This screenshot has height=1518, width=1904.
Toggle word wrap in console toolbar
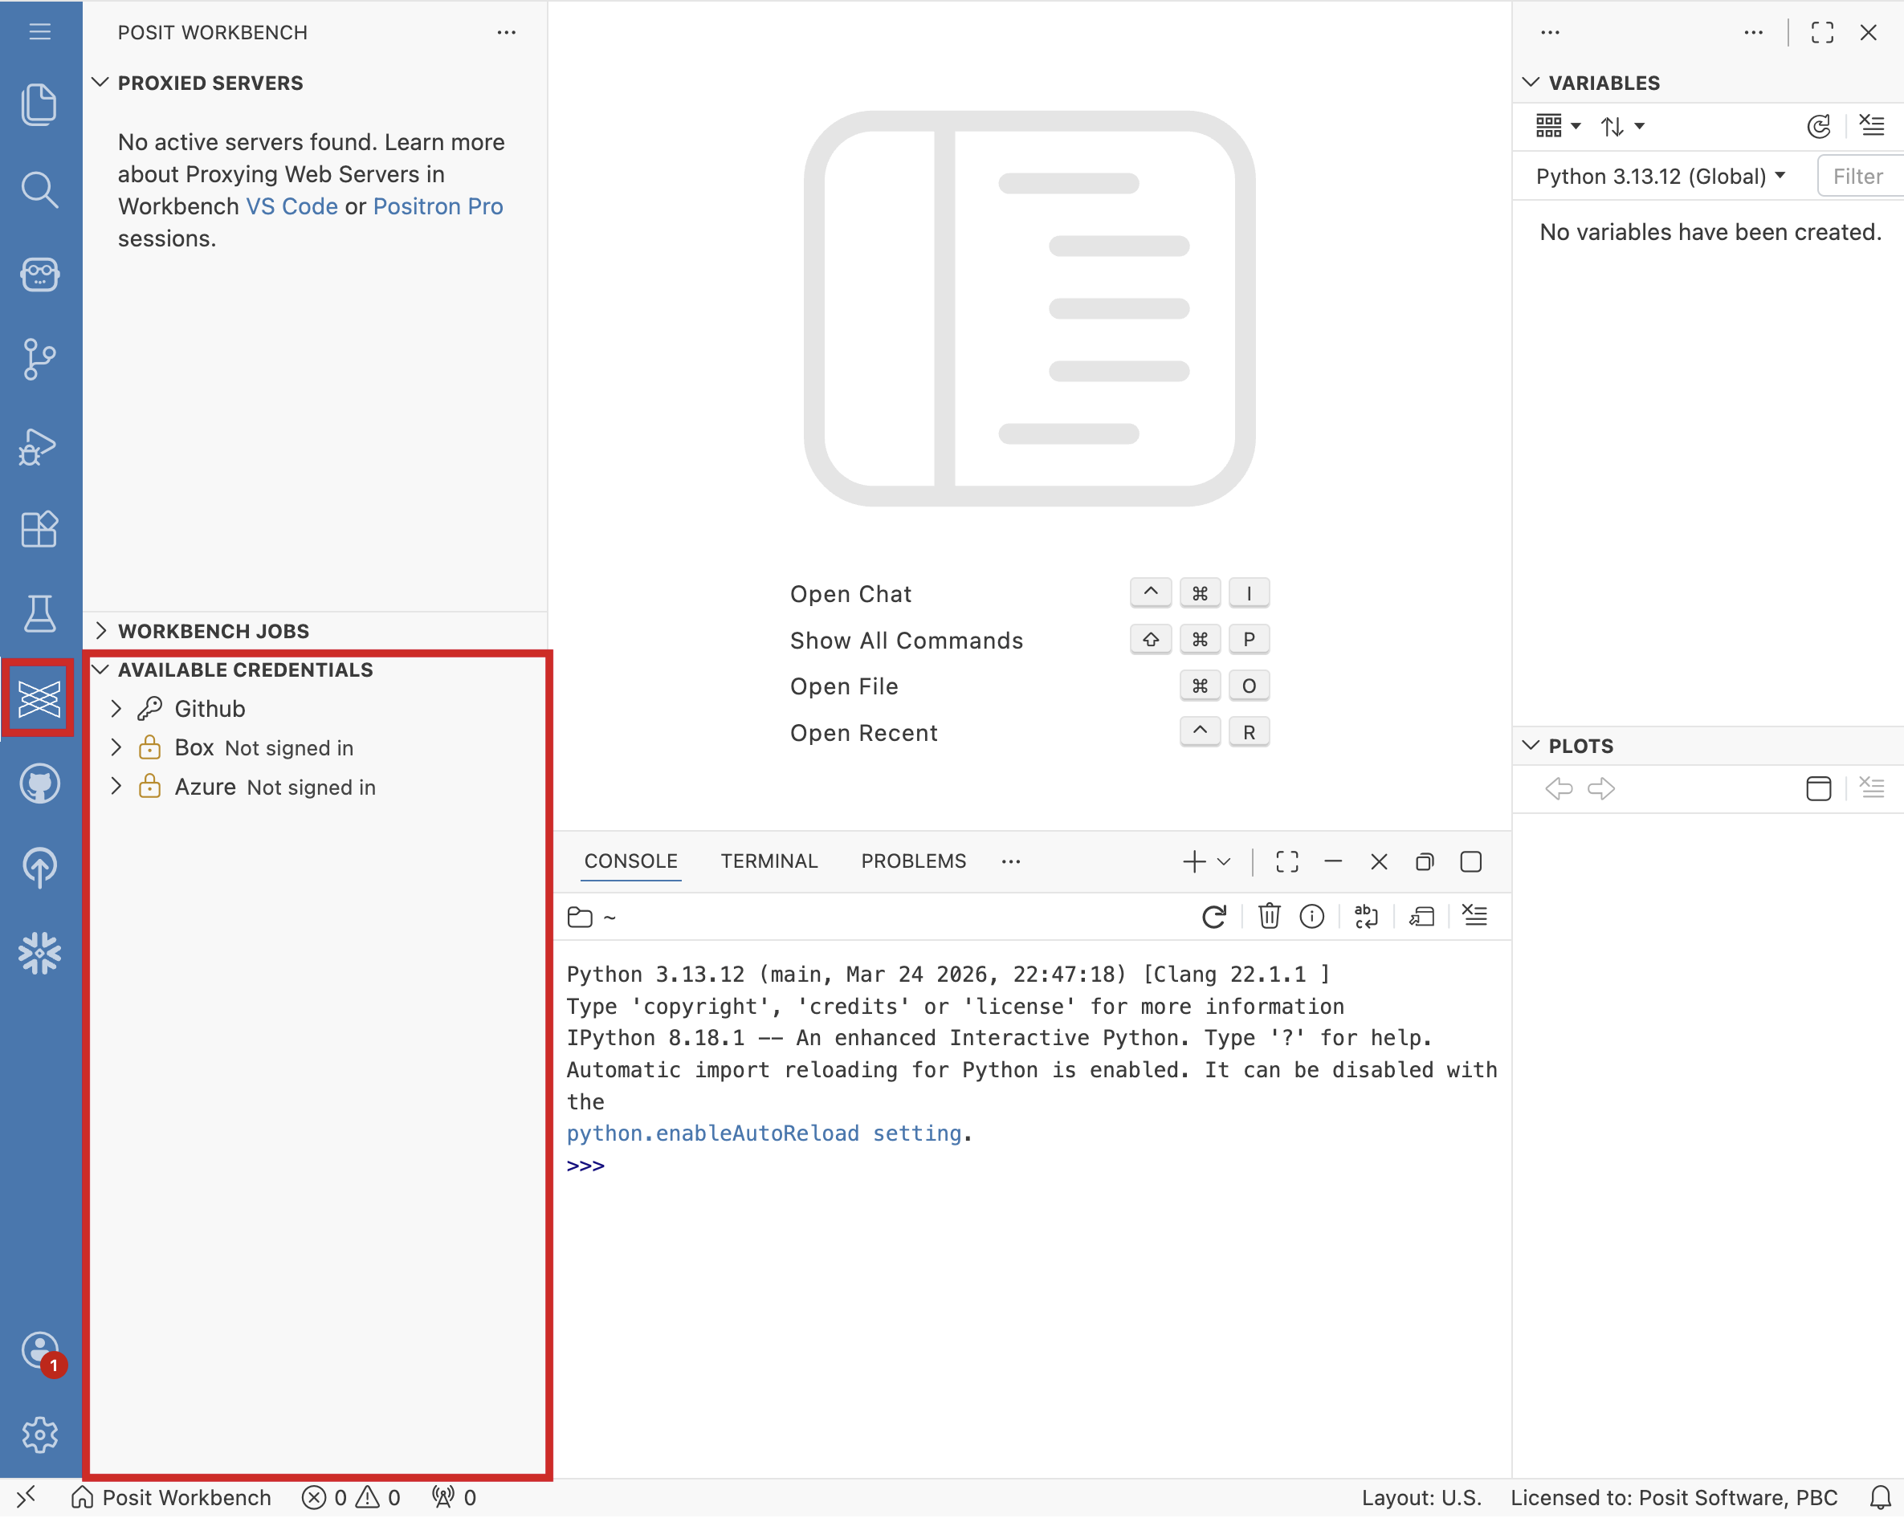(x=1365, y=917)
